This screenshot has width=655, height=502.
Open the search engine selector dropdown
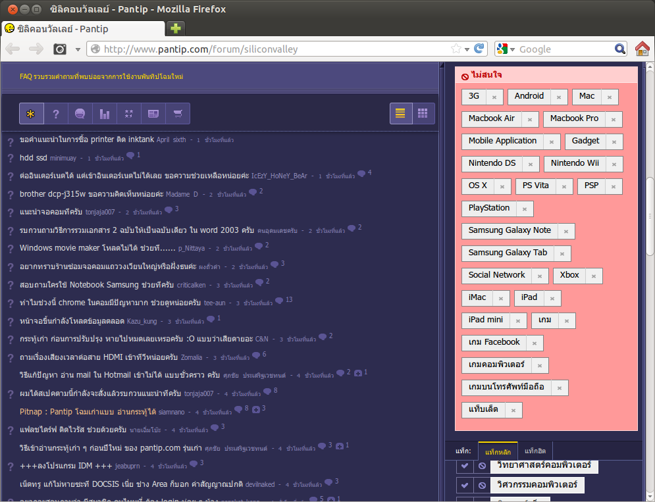pos(506,49)
